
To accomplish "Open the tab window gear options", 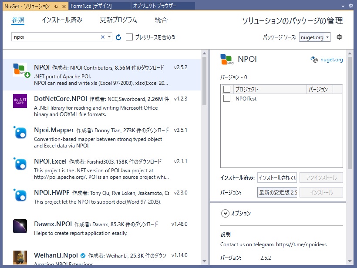I will 351,6.
